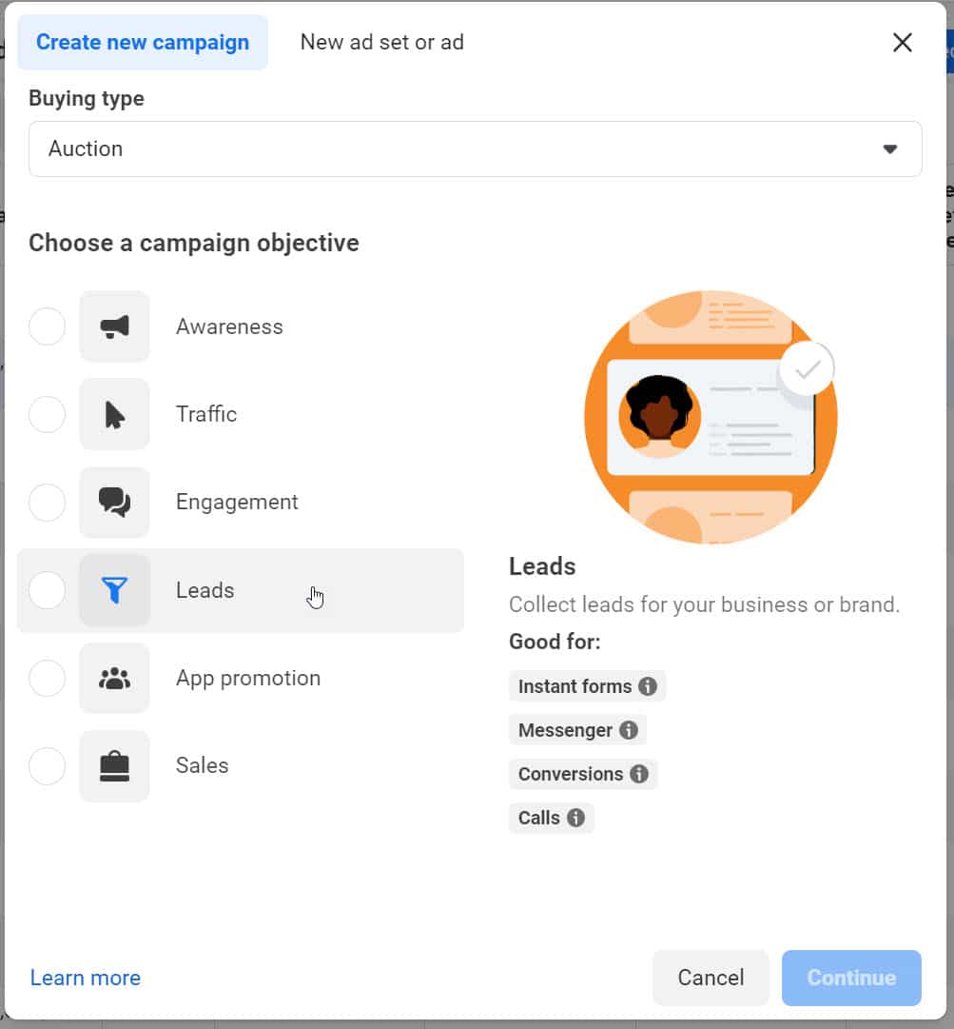The width and height of the screenshot is (954, 1029).
Task: Expand the buying type selector showing Auction
Action: [x=476, y=148]
